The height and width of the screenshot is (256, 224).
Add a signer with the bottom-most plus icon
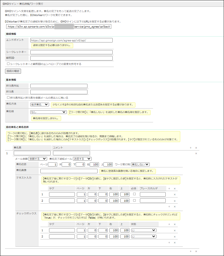(191, 251)
